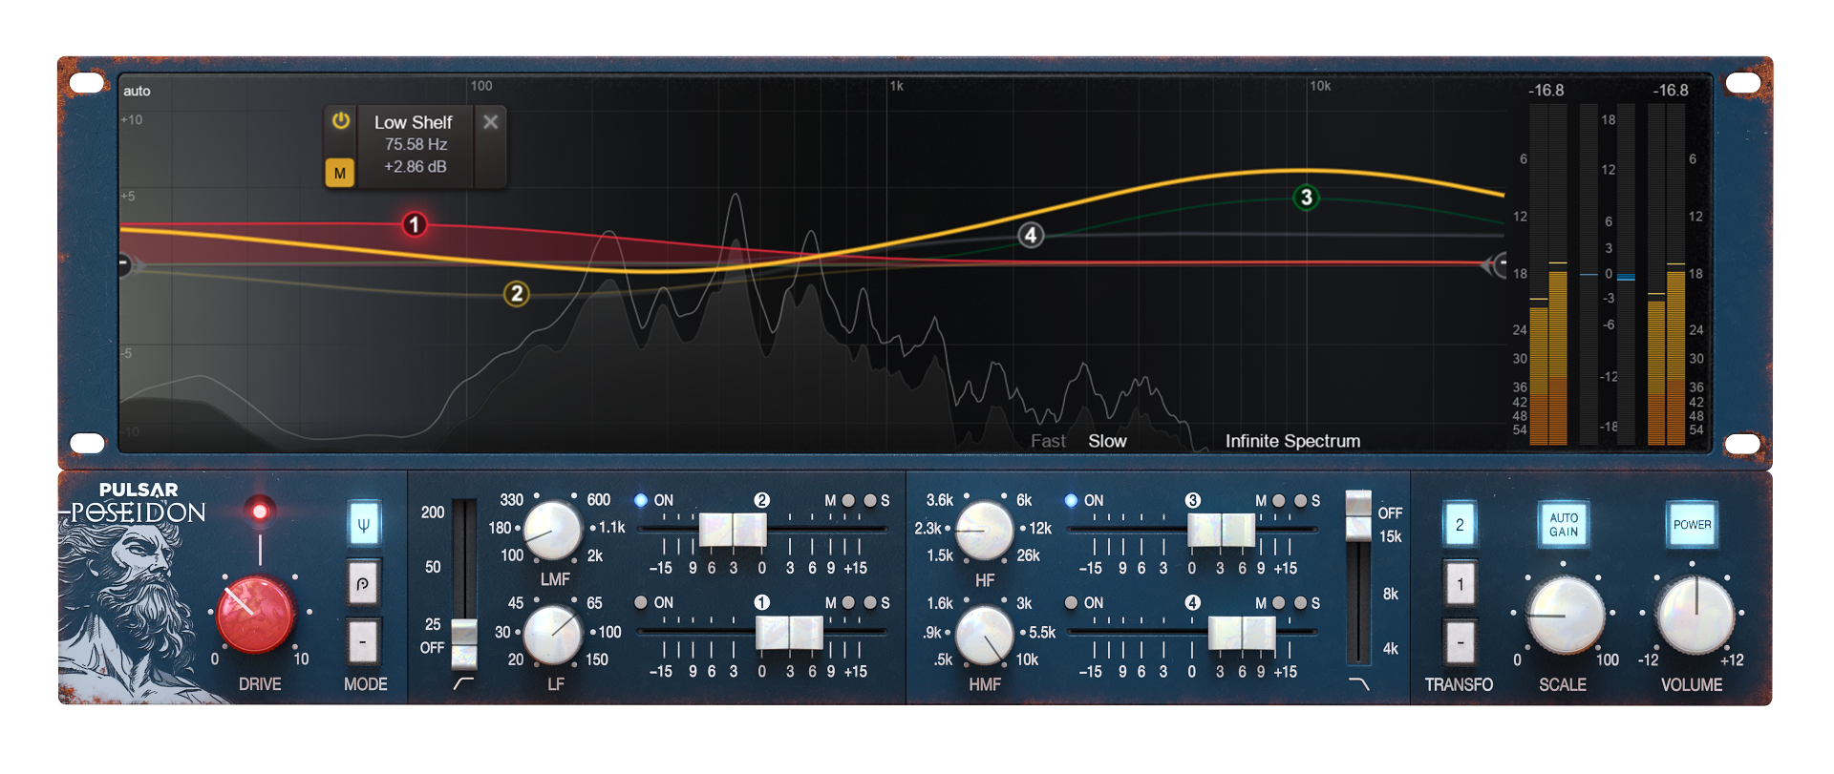This screenshot has width=1834, height=774.
Task: Enable the M (mid) switch for band 1
Action: pyautogui.click(x=848, y=602)
